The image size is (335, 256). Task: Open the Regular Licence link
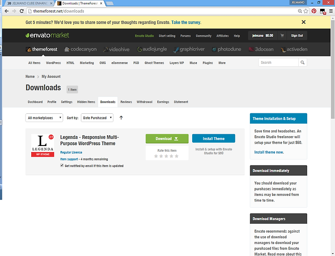coord(71,152)
